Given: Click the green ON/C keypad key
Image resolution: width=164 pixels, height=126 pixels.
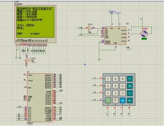Looking at the screenshot, I should (x=108, y=100).
